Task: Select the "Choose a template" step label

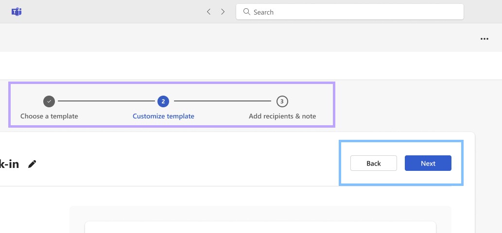Action: click(x=49, y=116)
